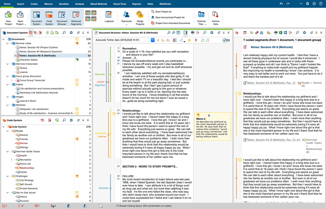Image resolution: width=326 pixels, height=209 pixels.
Task: Click the Excel export icon in Retrieved Segments
Action: pyautogui.click(x=280, y=33)
